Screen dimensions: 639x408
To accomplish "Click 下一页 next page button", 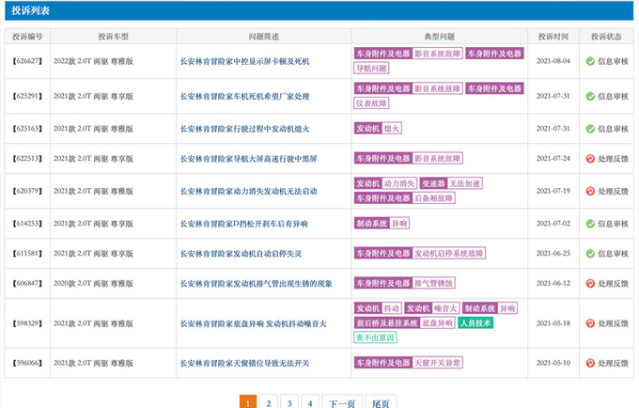I will point(341,402).
